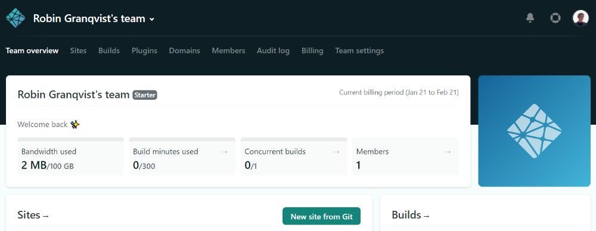View the Members tab
This screenshot has width=596, height=231.
(228, 50)
